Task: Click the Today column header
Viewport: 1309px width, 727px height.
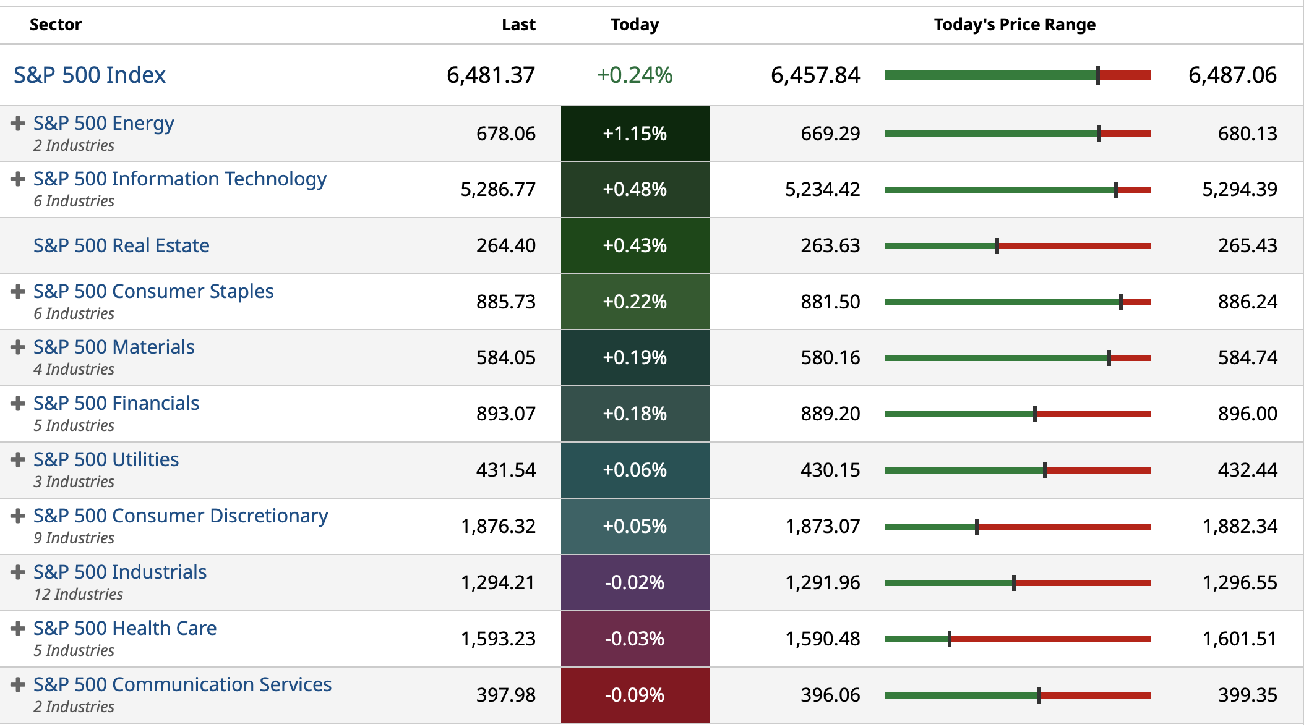Action: [x=635, y=25]
